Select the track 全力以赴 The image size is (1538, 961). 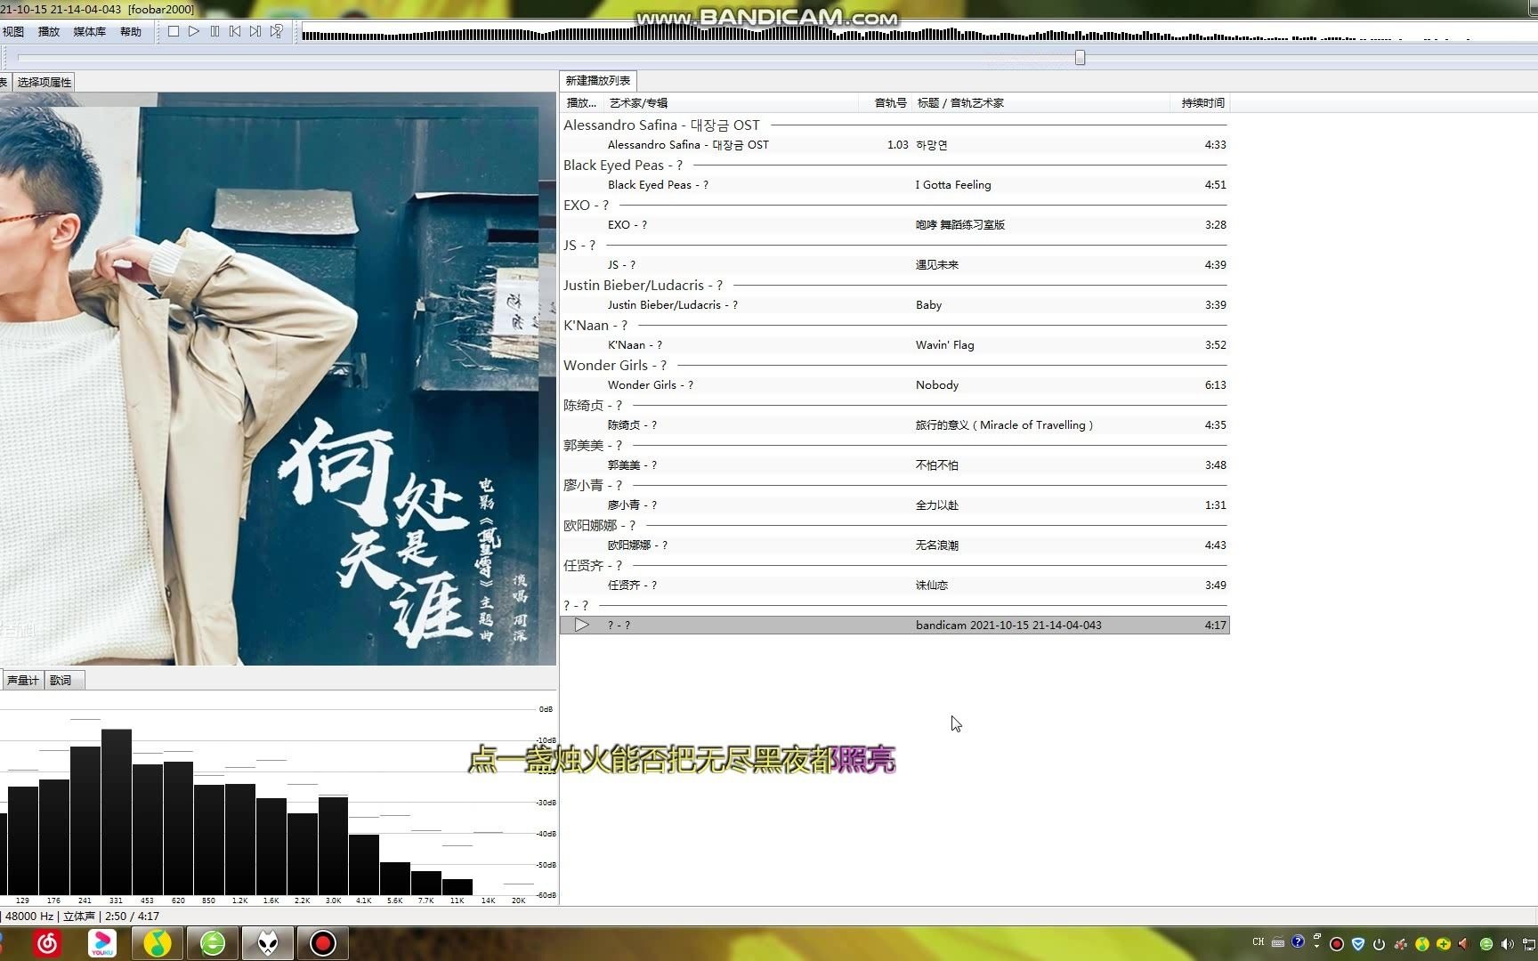894,505
